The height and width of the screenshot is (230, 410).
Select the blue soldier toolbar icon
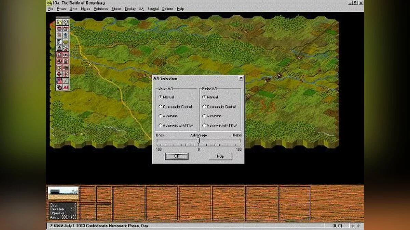click(66, 35)
